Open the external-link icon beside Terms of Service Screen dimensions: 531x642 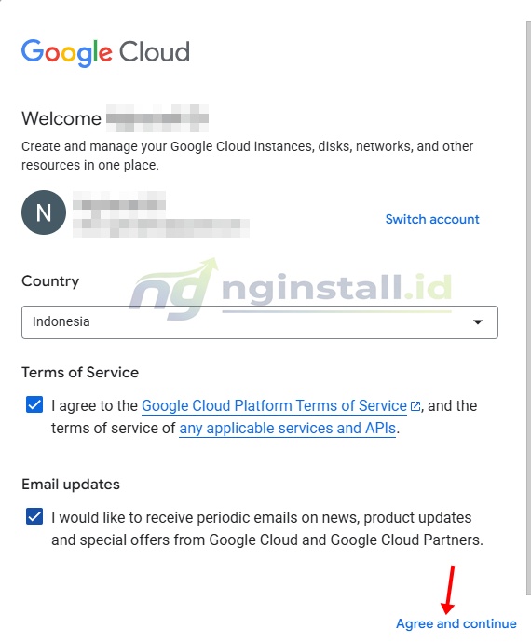point(415,406)
